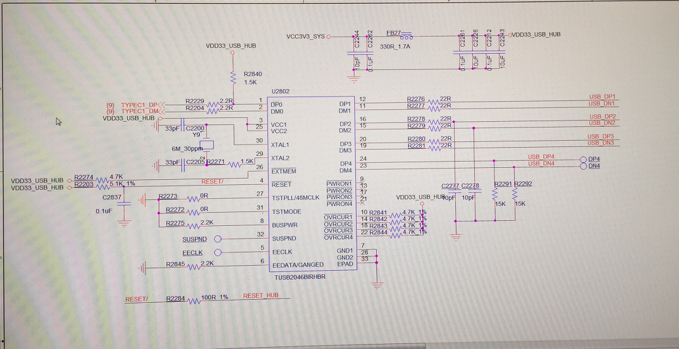Click the TSTMODE pin name
The height and width of the screenshot is (349, 679).
pyautogui.click(x=286, y=212)
